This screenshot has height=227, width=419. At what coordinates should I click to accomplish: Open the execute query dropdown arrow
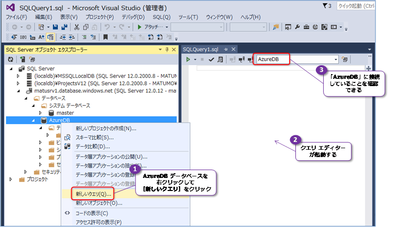(195, 59)
